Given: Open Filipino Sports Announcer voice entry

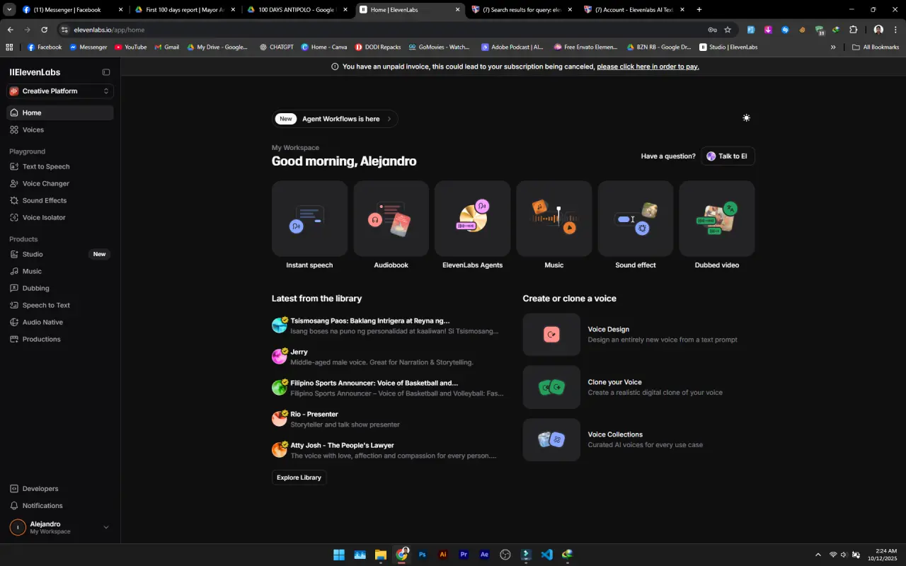Looking at the screenshot, I should [x=388, y=388].
